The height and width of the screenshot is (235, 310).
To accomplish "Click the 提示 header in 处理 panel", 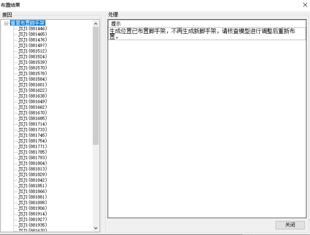I will (116, 24).
